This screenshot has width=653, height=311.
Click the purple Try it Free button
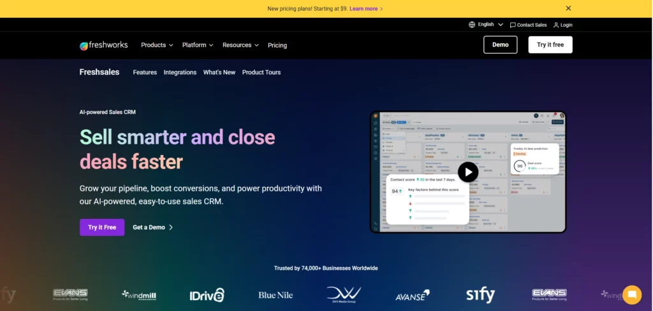click(x=102, y=227)
